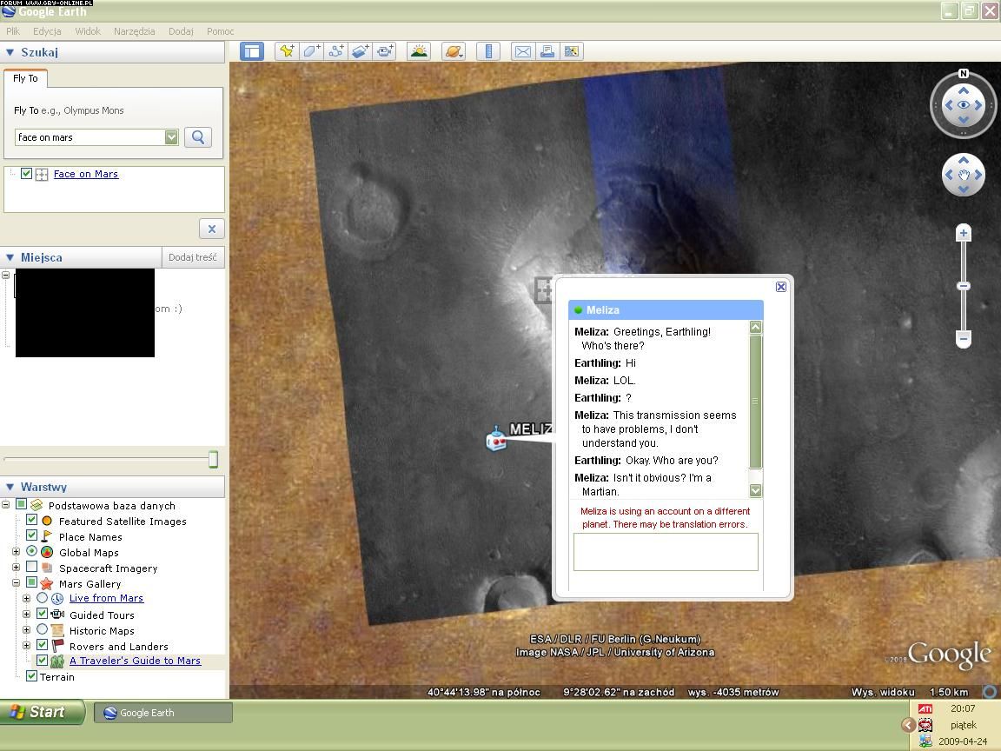Viewport: 1001px width, 751px height.
Task: Select the Fly To tab
Action: (x=25, y=78)
